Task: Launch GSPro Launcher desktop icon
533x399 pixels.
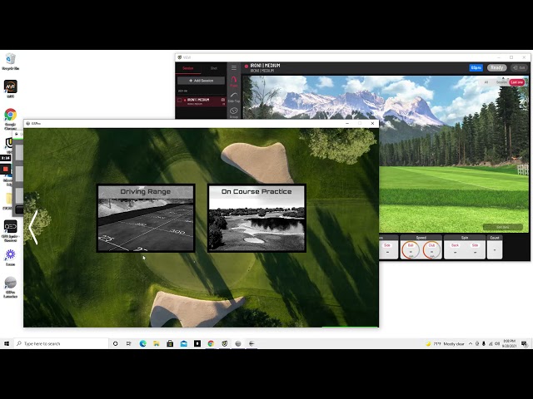Action: click(x=11, y=288)
